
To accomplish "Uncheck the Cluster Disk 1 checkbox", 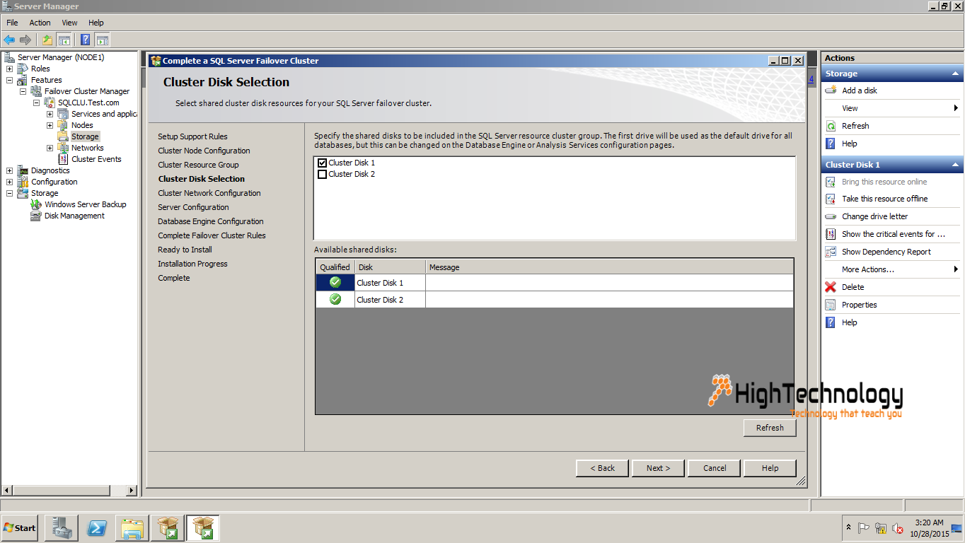I will coord(323,163).
